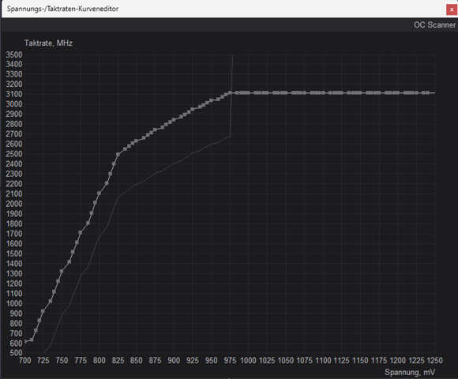
Task: Click the curve point at 850 mV
Action: tap(136, 141)
